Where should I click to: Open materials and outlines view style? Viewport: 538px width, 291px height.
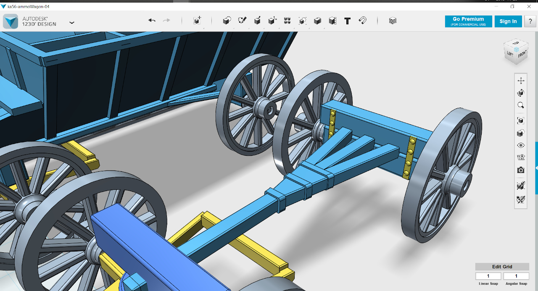pyautogui.click(x=521, y=133)
